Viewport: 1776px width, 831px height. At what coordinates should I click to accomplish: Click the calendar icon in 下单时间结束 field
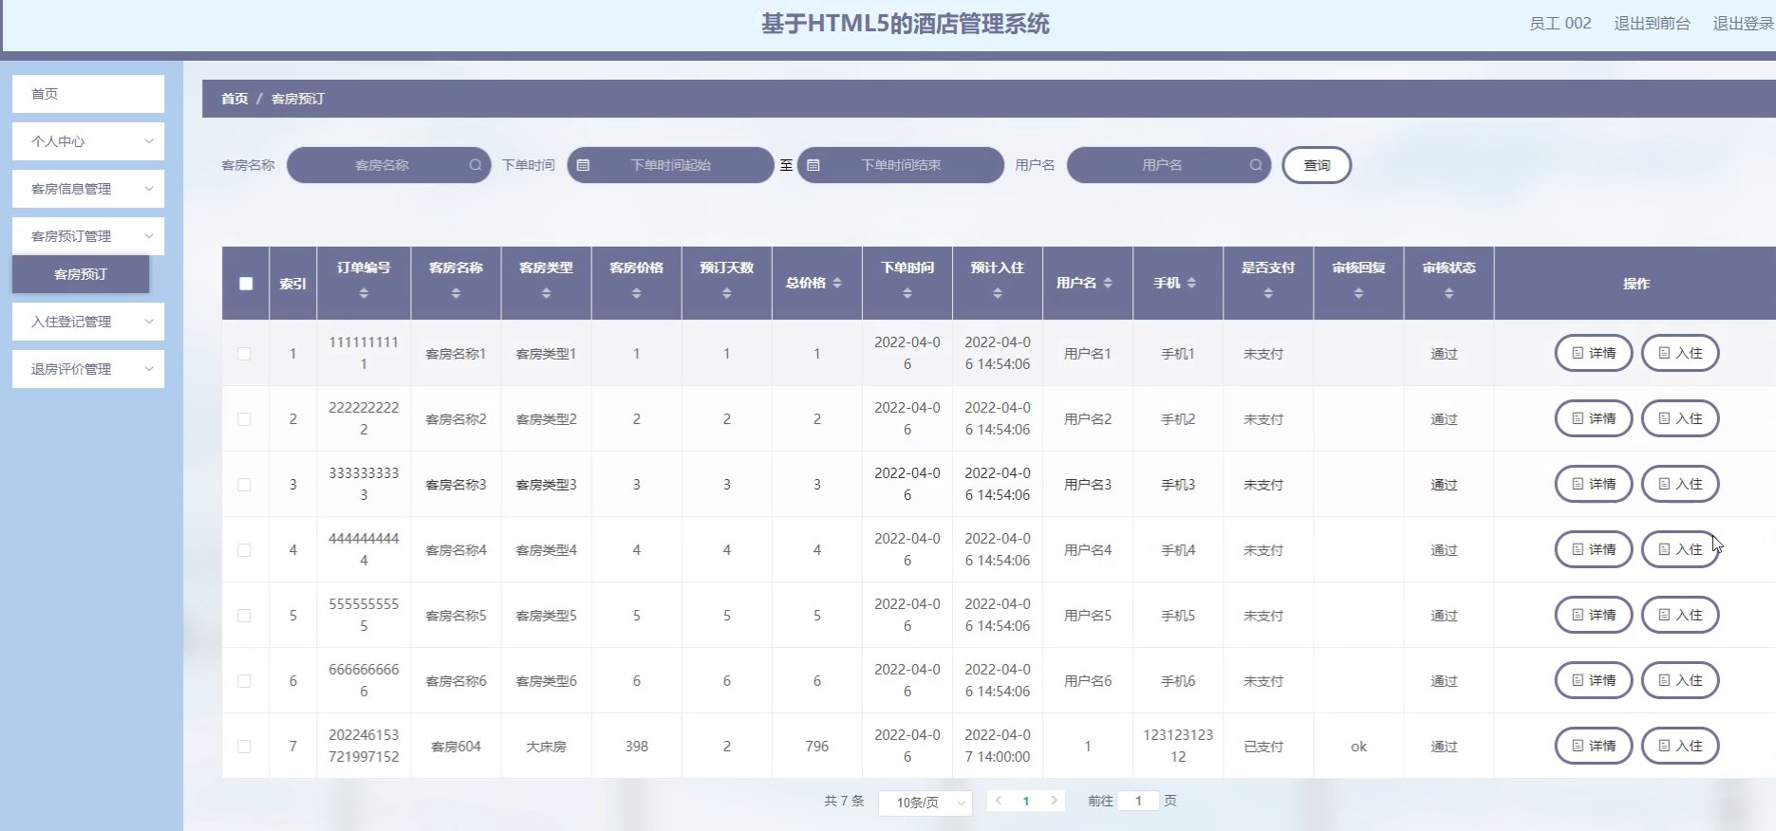pos(813,165)
